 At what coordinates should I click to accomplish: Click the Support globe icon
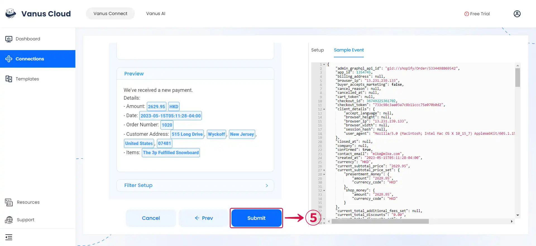coord(9,220)
